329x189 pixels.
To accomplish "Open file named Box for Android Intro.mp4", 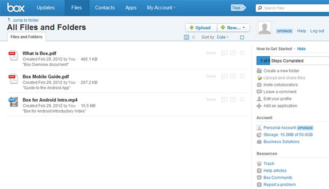I will [x=50, y=100].
